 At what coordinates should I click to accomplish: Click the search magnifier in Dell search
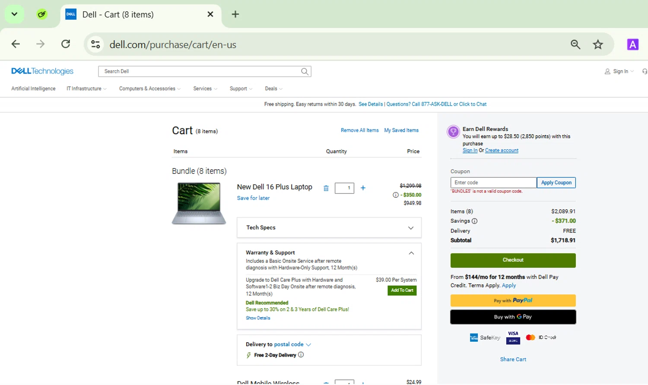305,72
